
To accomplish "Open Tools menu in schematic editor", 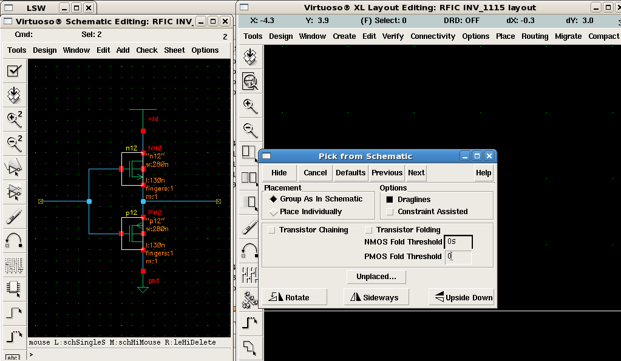I will (16, 50).
